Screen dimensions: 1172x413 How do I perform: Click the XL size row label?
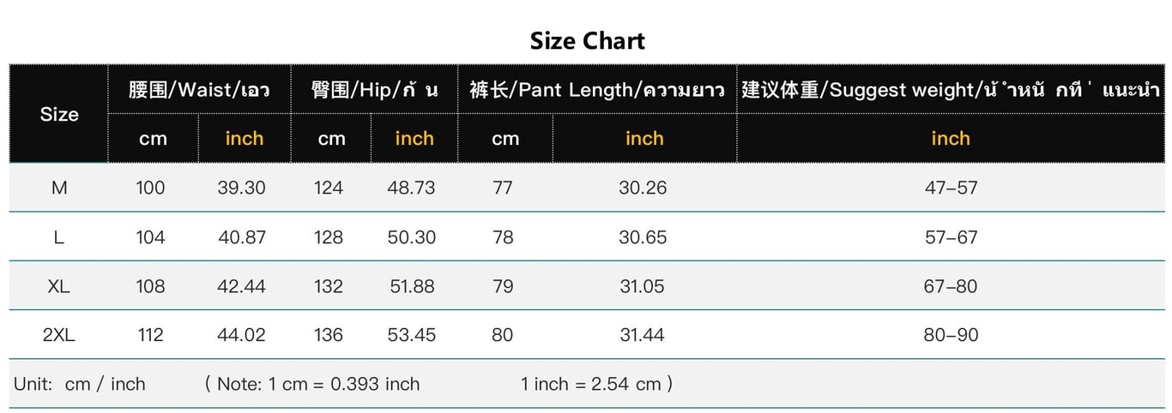coord(59,286)
